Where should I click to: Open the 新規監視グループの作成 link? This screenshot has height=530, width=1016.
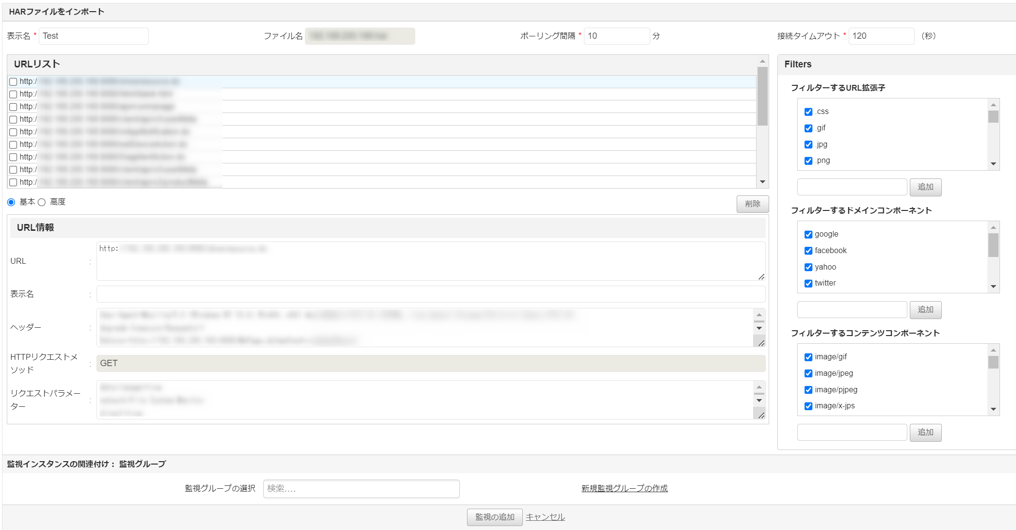tap(624, 488)
